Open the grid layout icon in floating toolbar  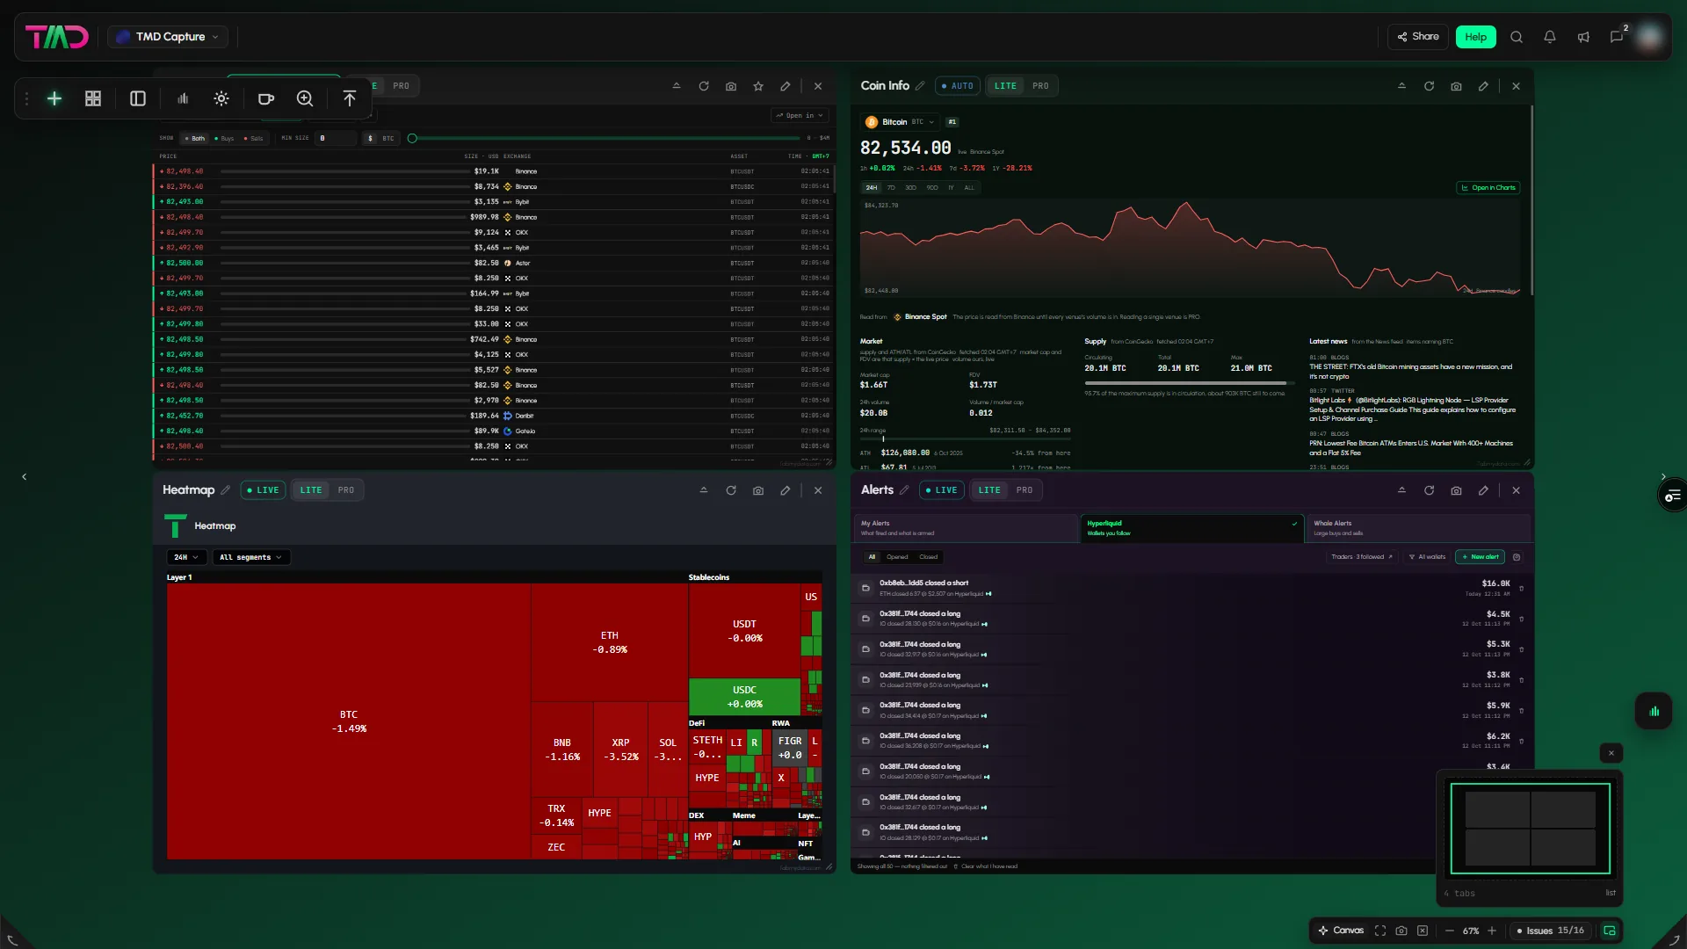(x=93, y=98)
